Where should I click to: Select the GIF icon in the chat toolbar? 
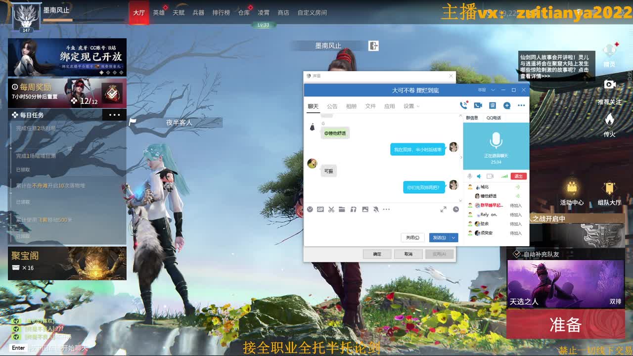coord(320,209)
